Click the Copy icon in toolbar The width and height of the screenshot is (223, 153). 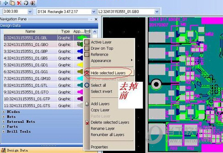pyautogui.click(x=12, y=3)
